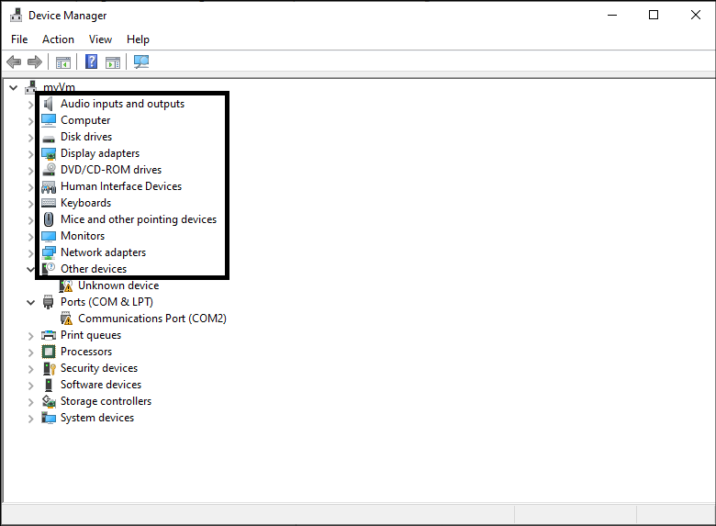This screenshot has width=716, height=526.
Task: Click the Processors chip icon
Action: 50,352
